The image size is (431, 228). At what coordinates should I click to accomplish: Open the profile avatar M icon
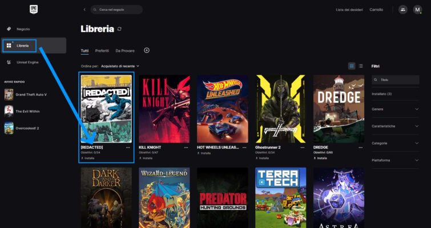coord(417,10)
